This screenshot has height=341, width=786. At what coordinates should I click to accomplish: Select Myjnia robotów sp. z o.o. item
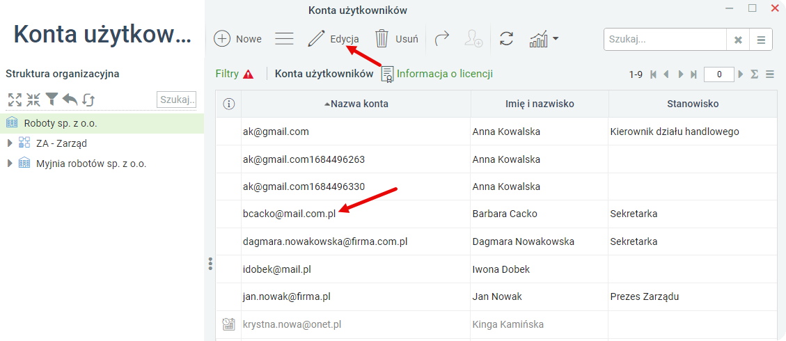tap(91, 164)
